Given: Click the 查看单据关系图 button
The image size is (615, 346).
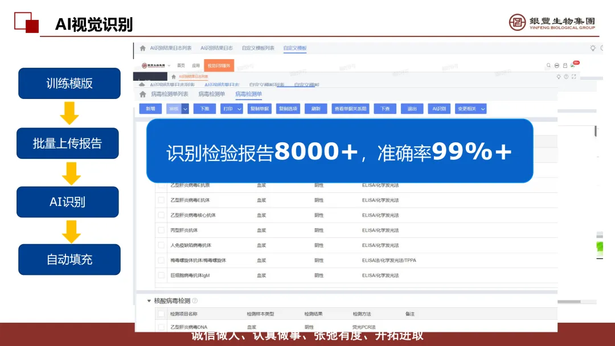Looking at the screenshot, I should tap(351, 109).
